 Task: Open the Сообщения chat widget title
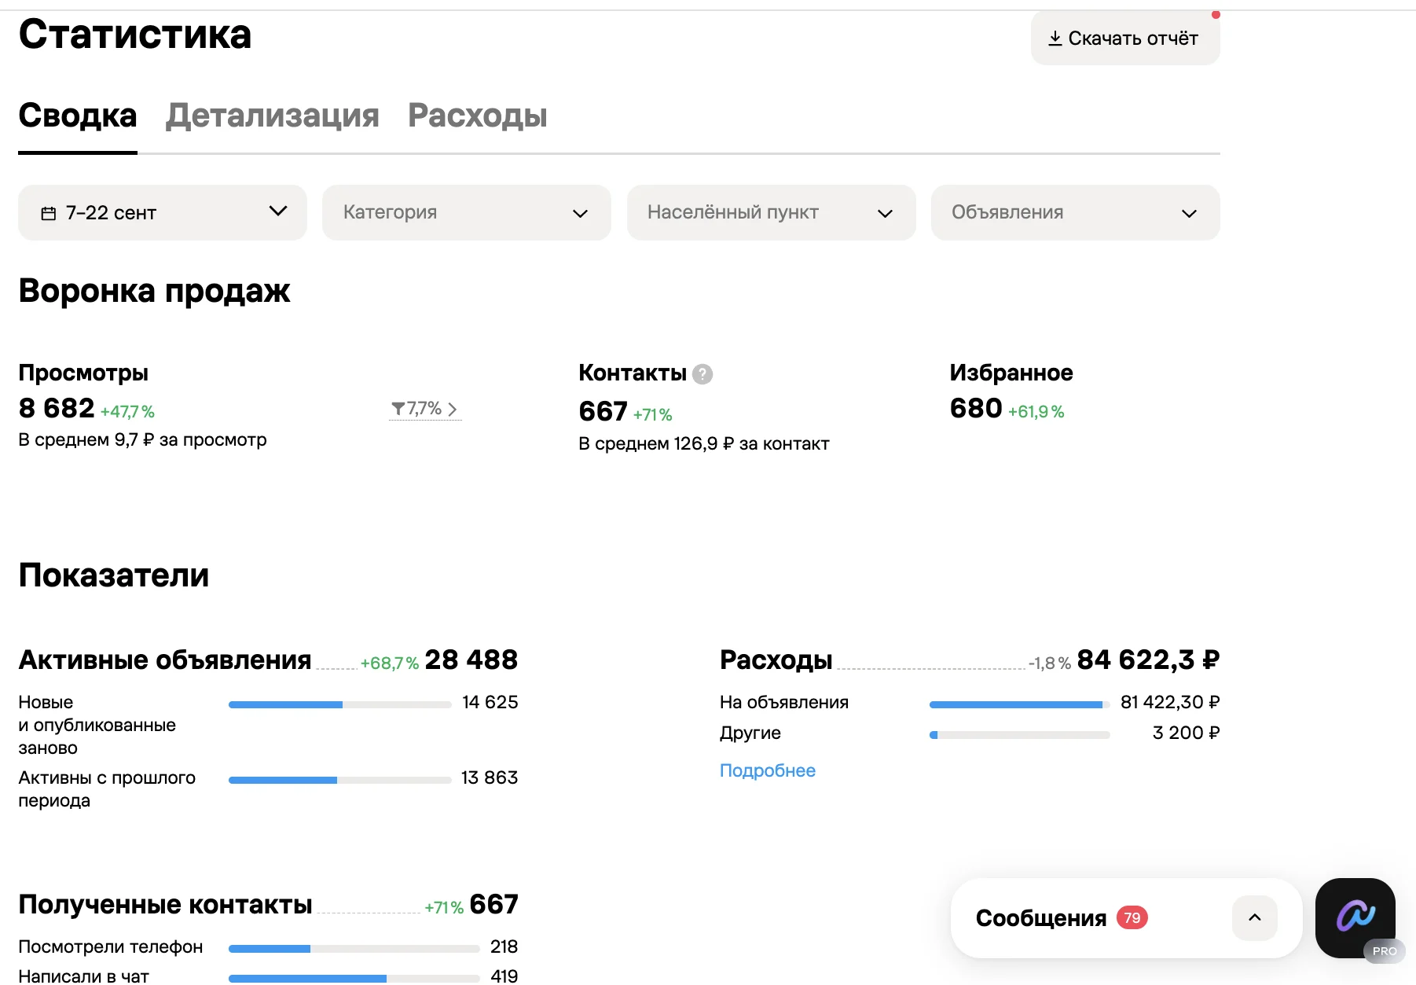(x=1041, y=918)
